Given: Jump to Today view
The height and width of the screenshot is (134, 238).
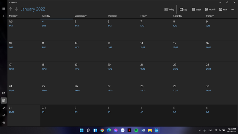Looking at the screenshot, I should point(169,10).
